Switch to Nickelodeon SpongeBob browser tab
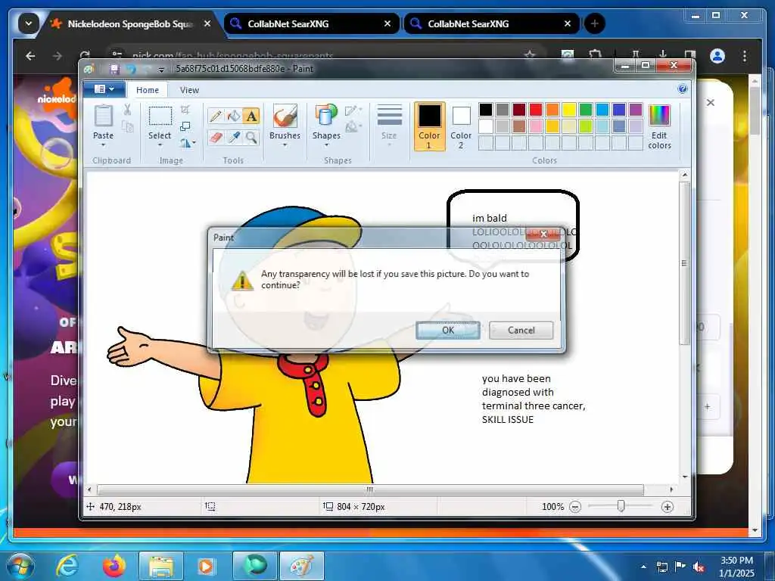The width and height of the screenshot is (775, 581). click(x=130, y=23)
